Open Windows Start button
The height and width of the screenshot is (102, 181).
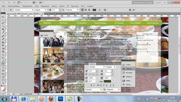5,99
